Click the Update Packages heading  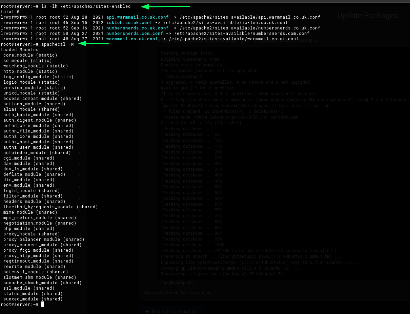[367, 16]
